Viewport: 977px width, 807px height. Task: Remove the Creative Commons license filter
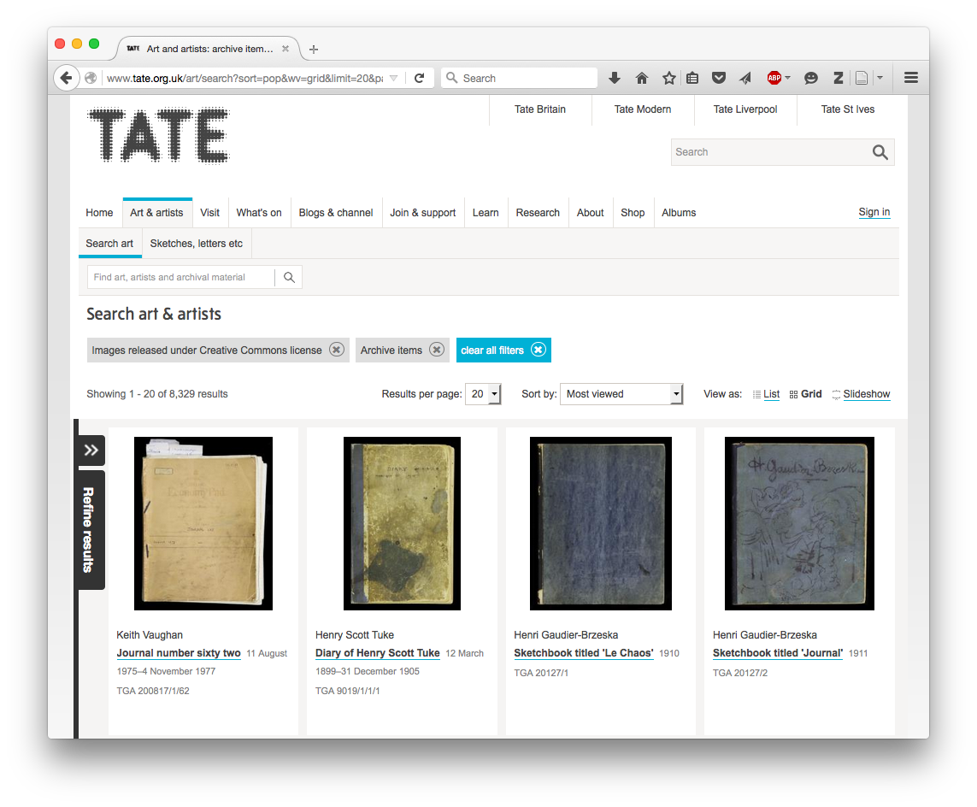[337, 350]
